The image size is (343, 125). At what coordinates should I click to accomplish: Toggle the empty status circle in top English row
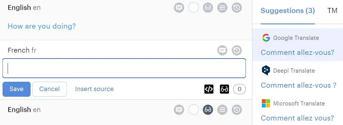pos(193,8)
